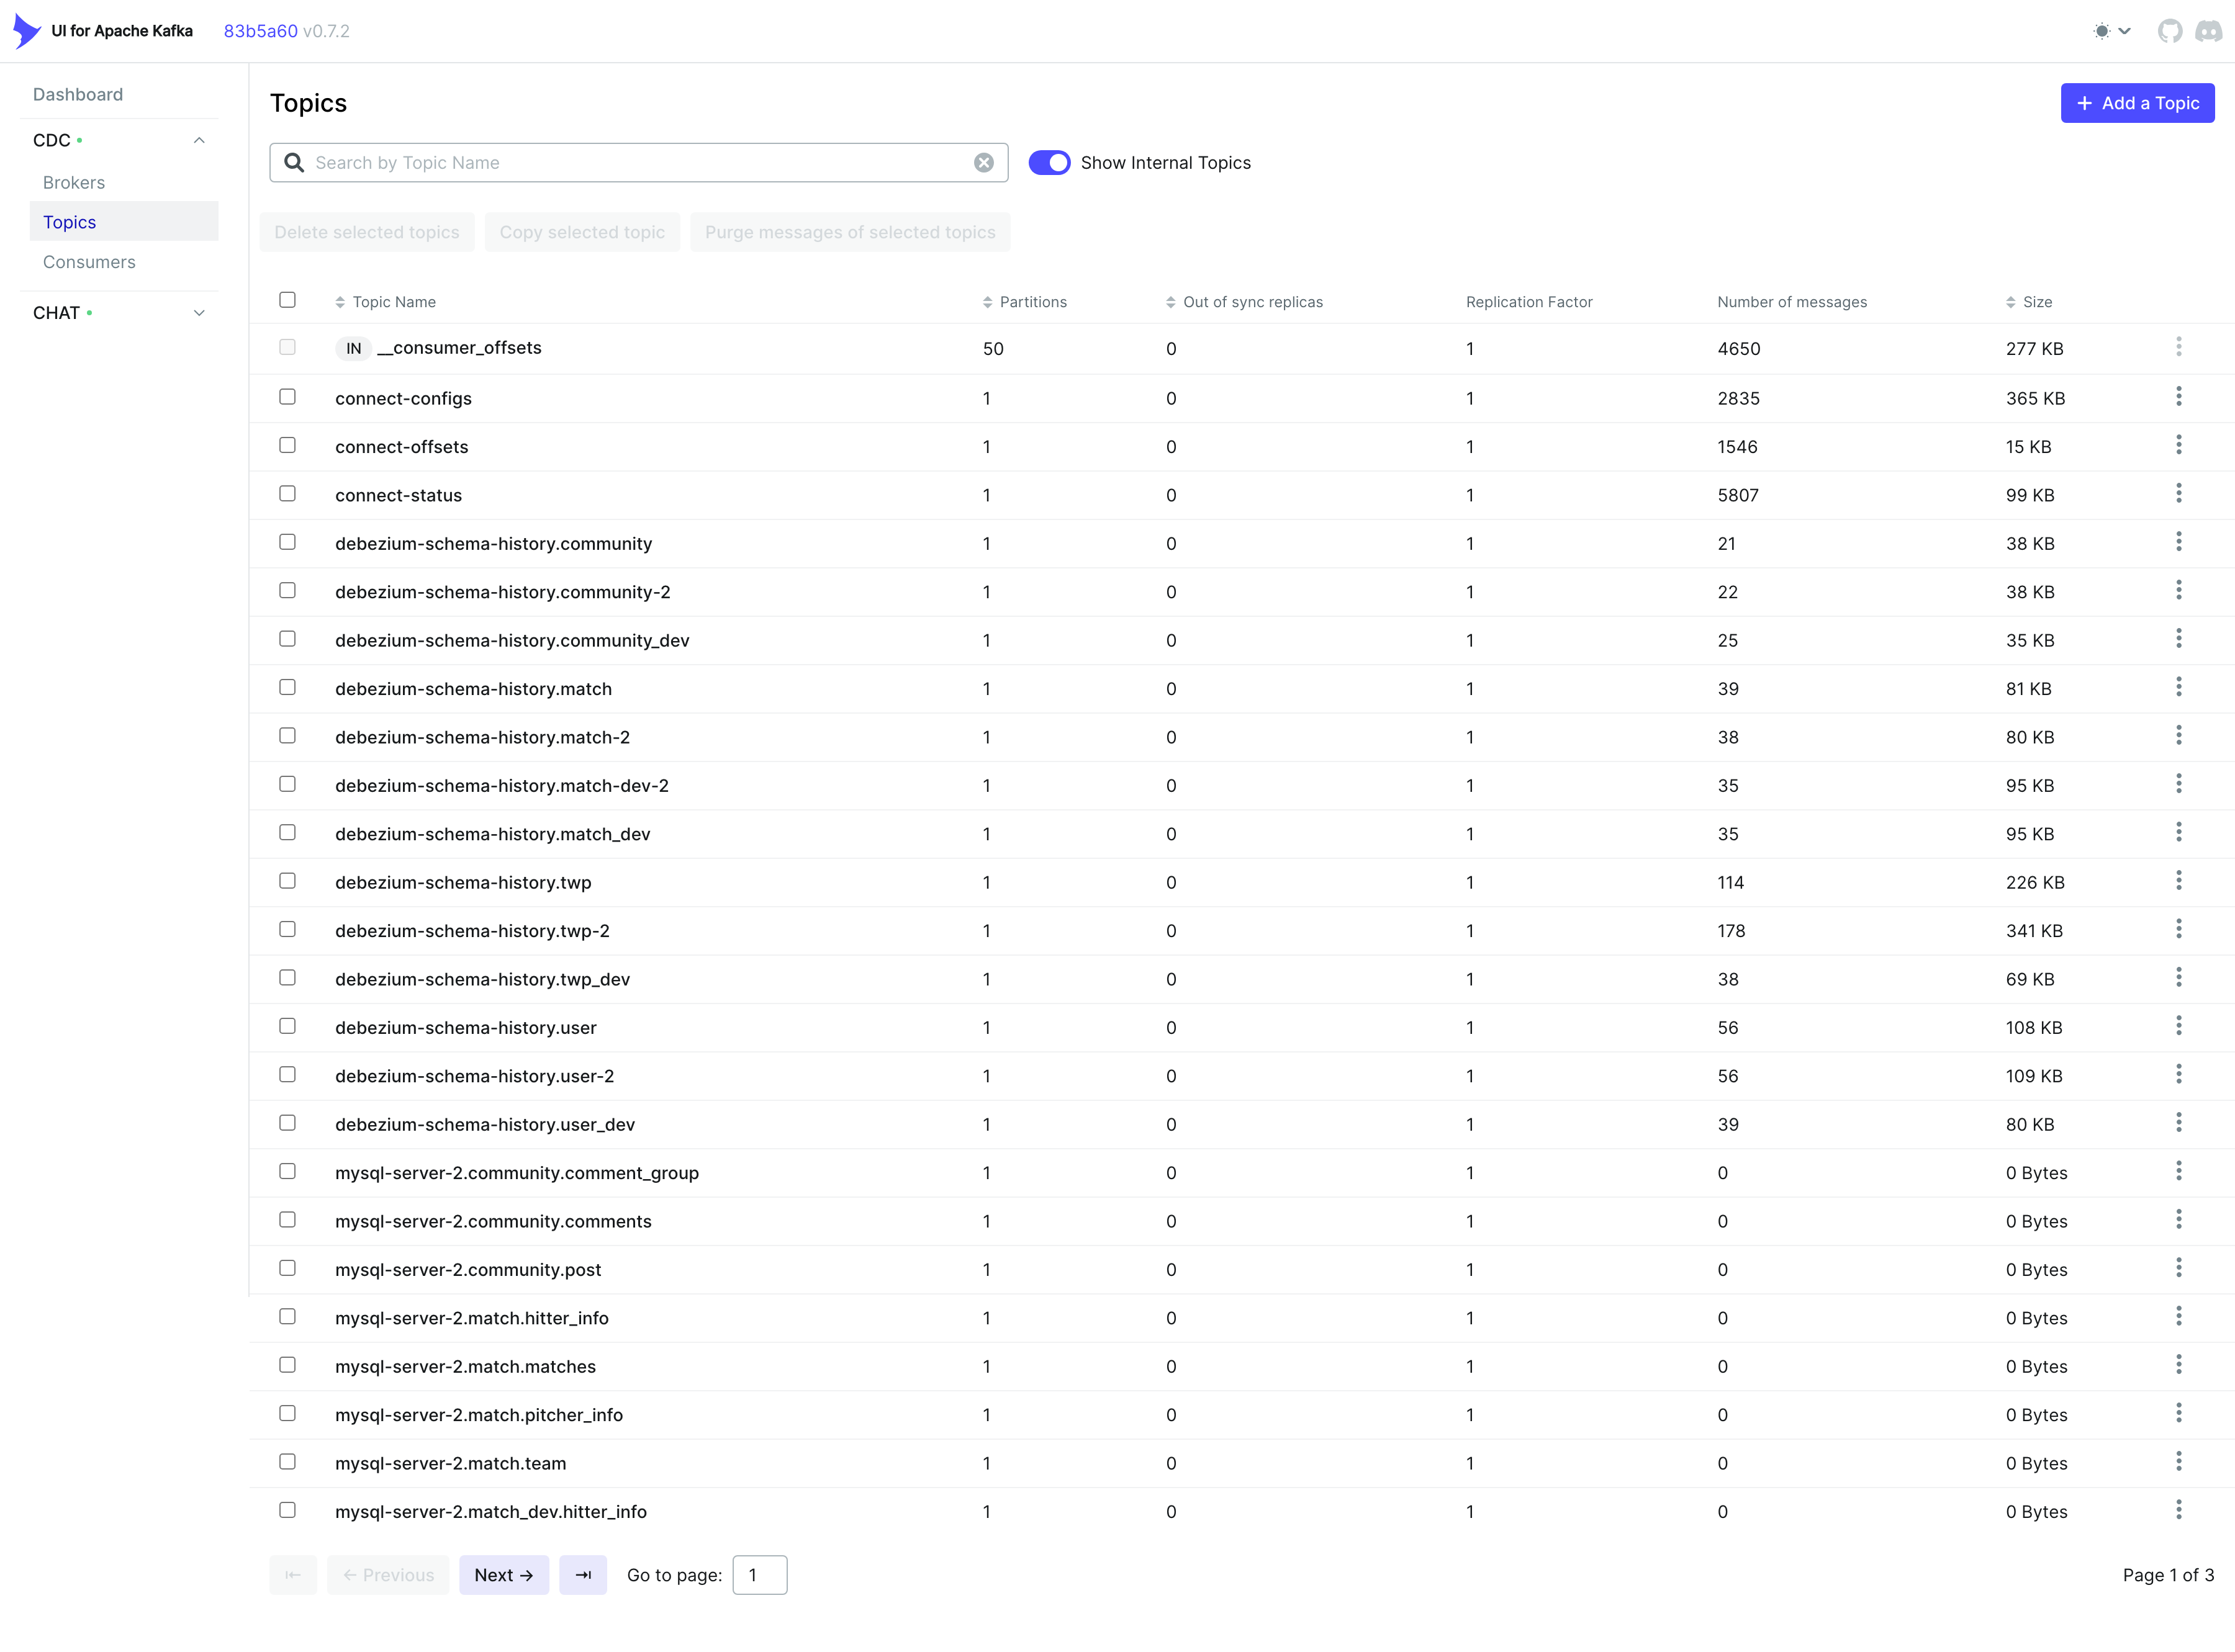Open Consumers in the sidebar
Image resolution: width=2235 pixels, height=1652 pixels.
pos(89,262)
